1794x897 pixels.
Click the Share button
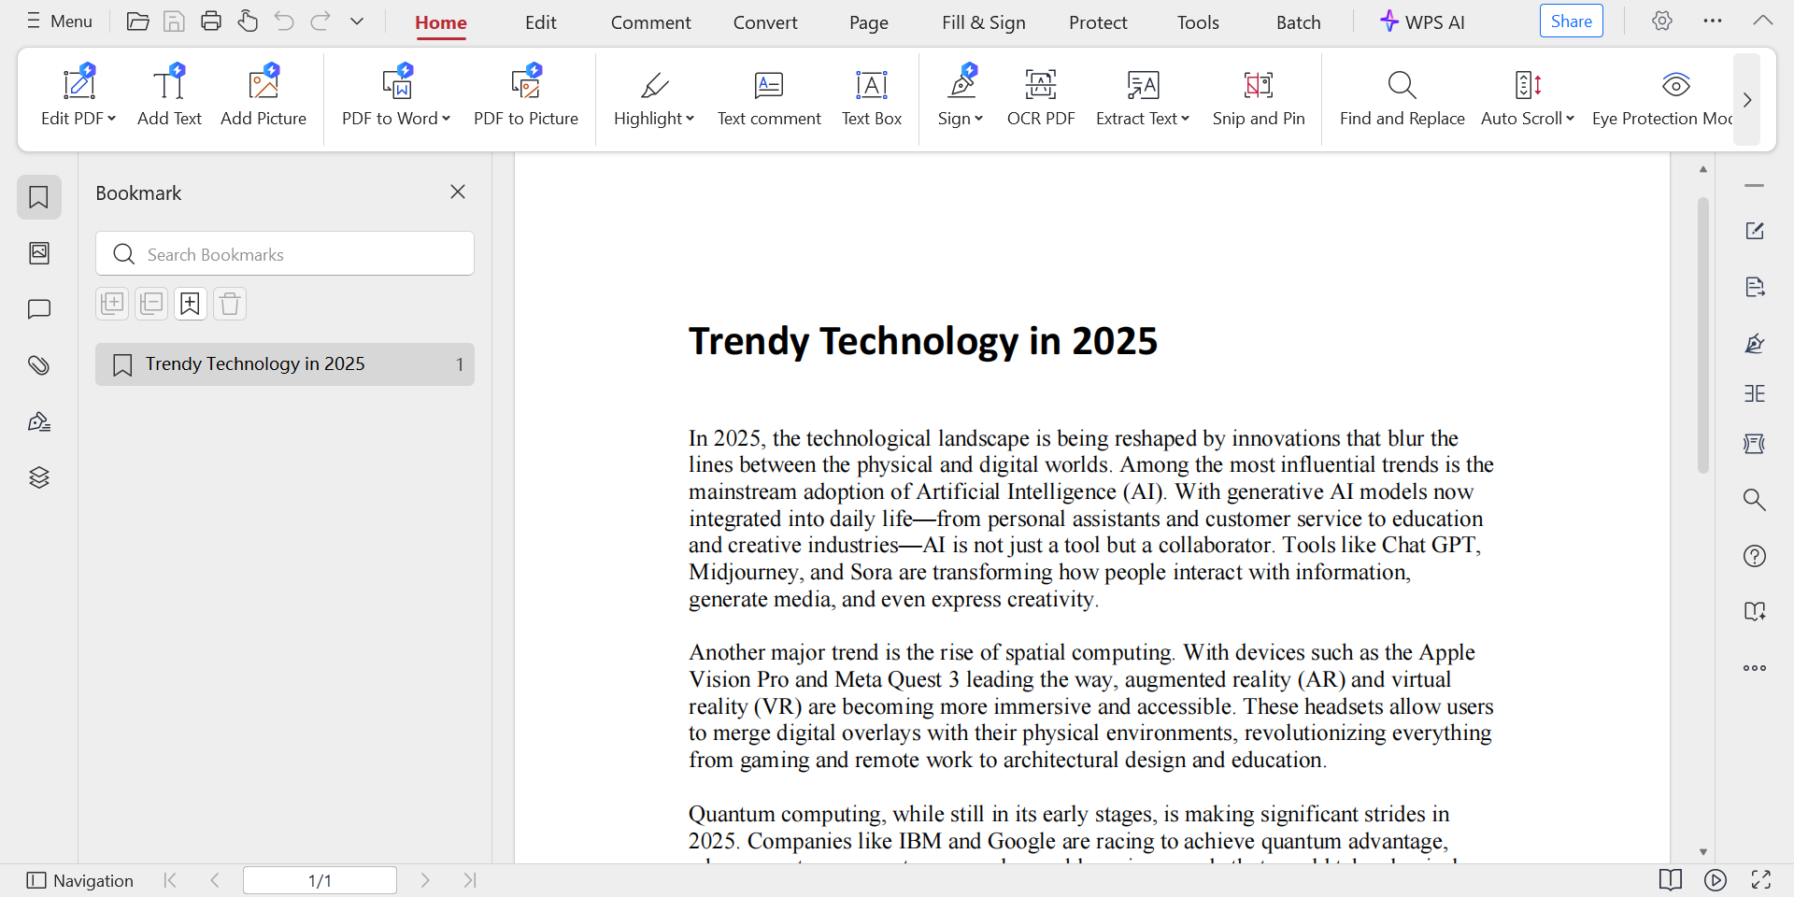click(1572, 21)
